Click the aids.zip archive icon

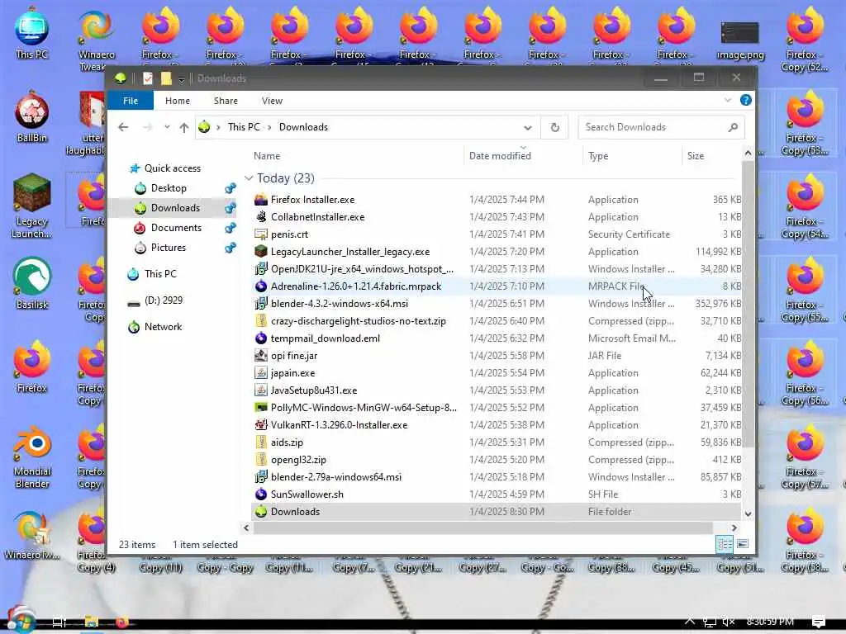pos(261,442)
